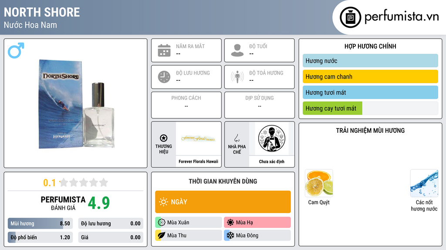Click the Hương tươi mát accord bar

[370, 92]
